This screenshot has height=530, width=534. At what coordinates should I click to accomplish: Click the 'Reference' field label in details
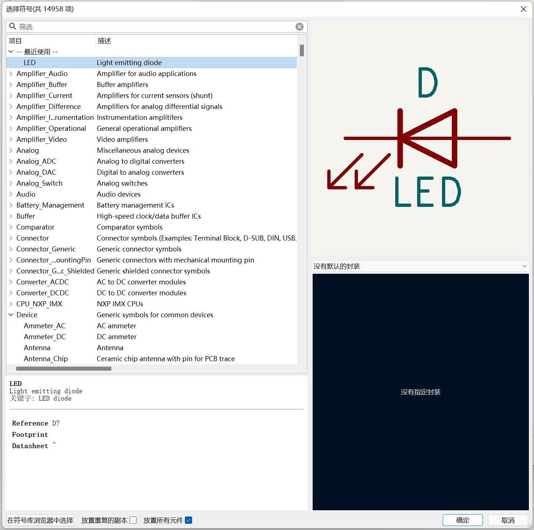(30, 423)
